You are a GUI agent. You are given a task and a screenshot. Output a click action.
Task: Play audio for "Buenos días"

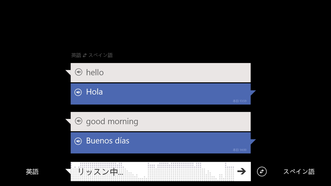78,140
